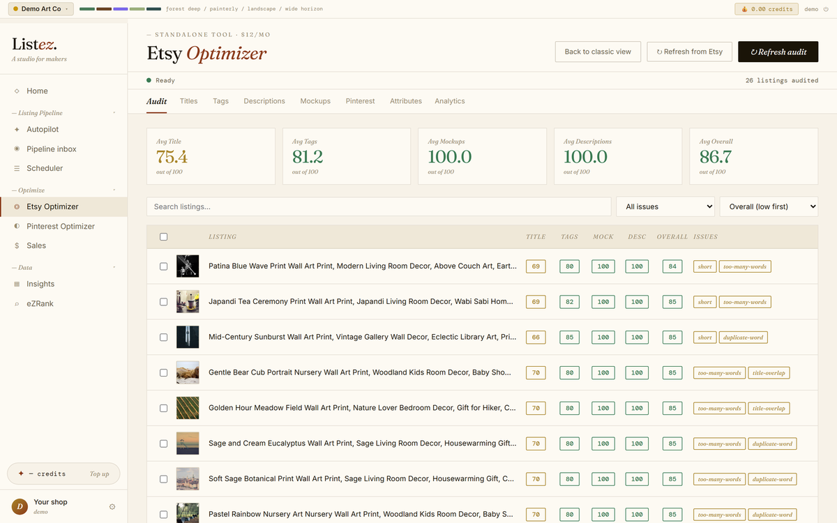Switch to the Attributes tab
This screenshot has height=523, width=837.
pos(406,101)
